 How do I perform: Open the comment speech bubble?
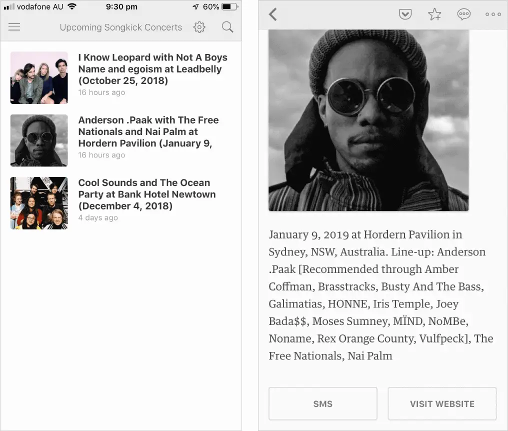click(463, 14)
